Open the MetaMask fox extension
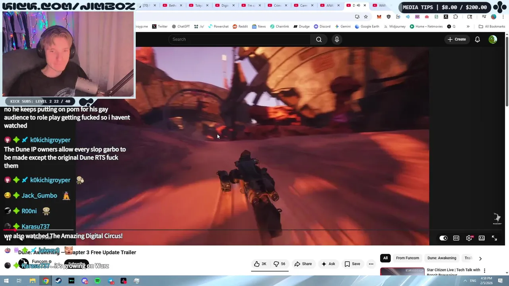The image size is (509, 286). [x=379, y=17]
